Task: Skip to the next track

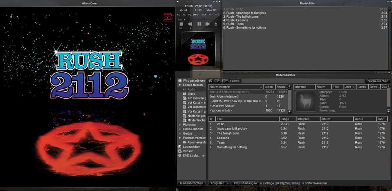Action: coord(207,24)
